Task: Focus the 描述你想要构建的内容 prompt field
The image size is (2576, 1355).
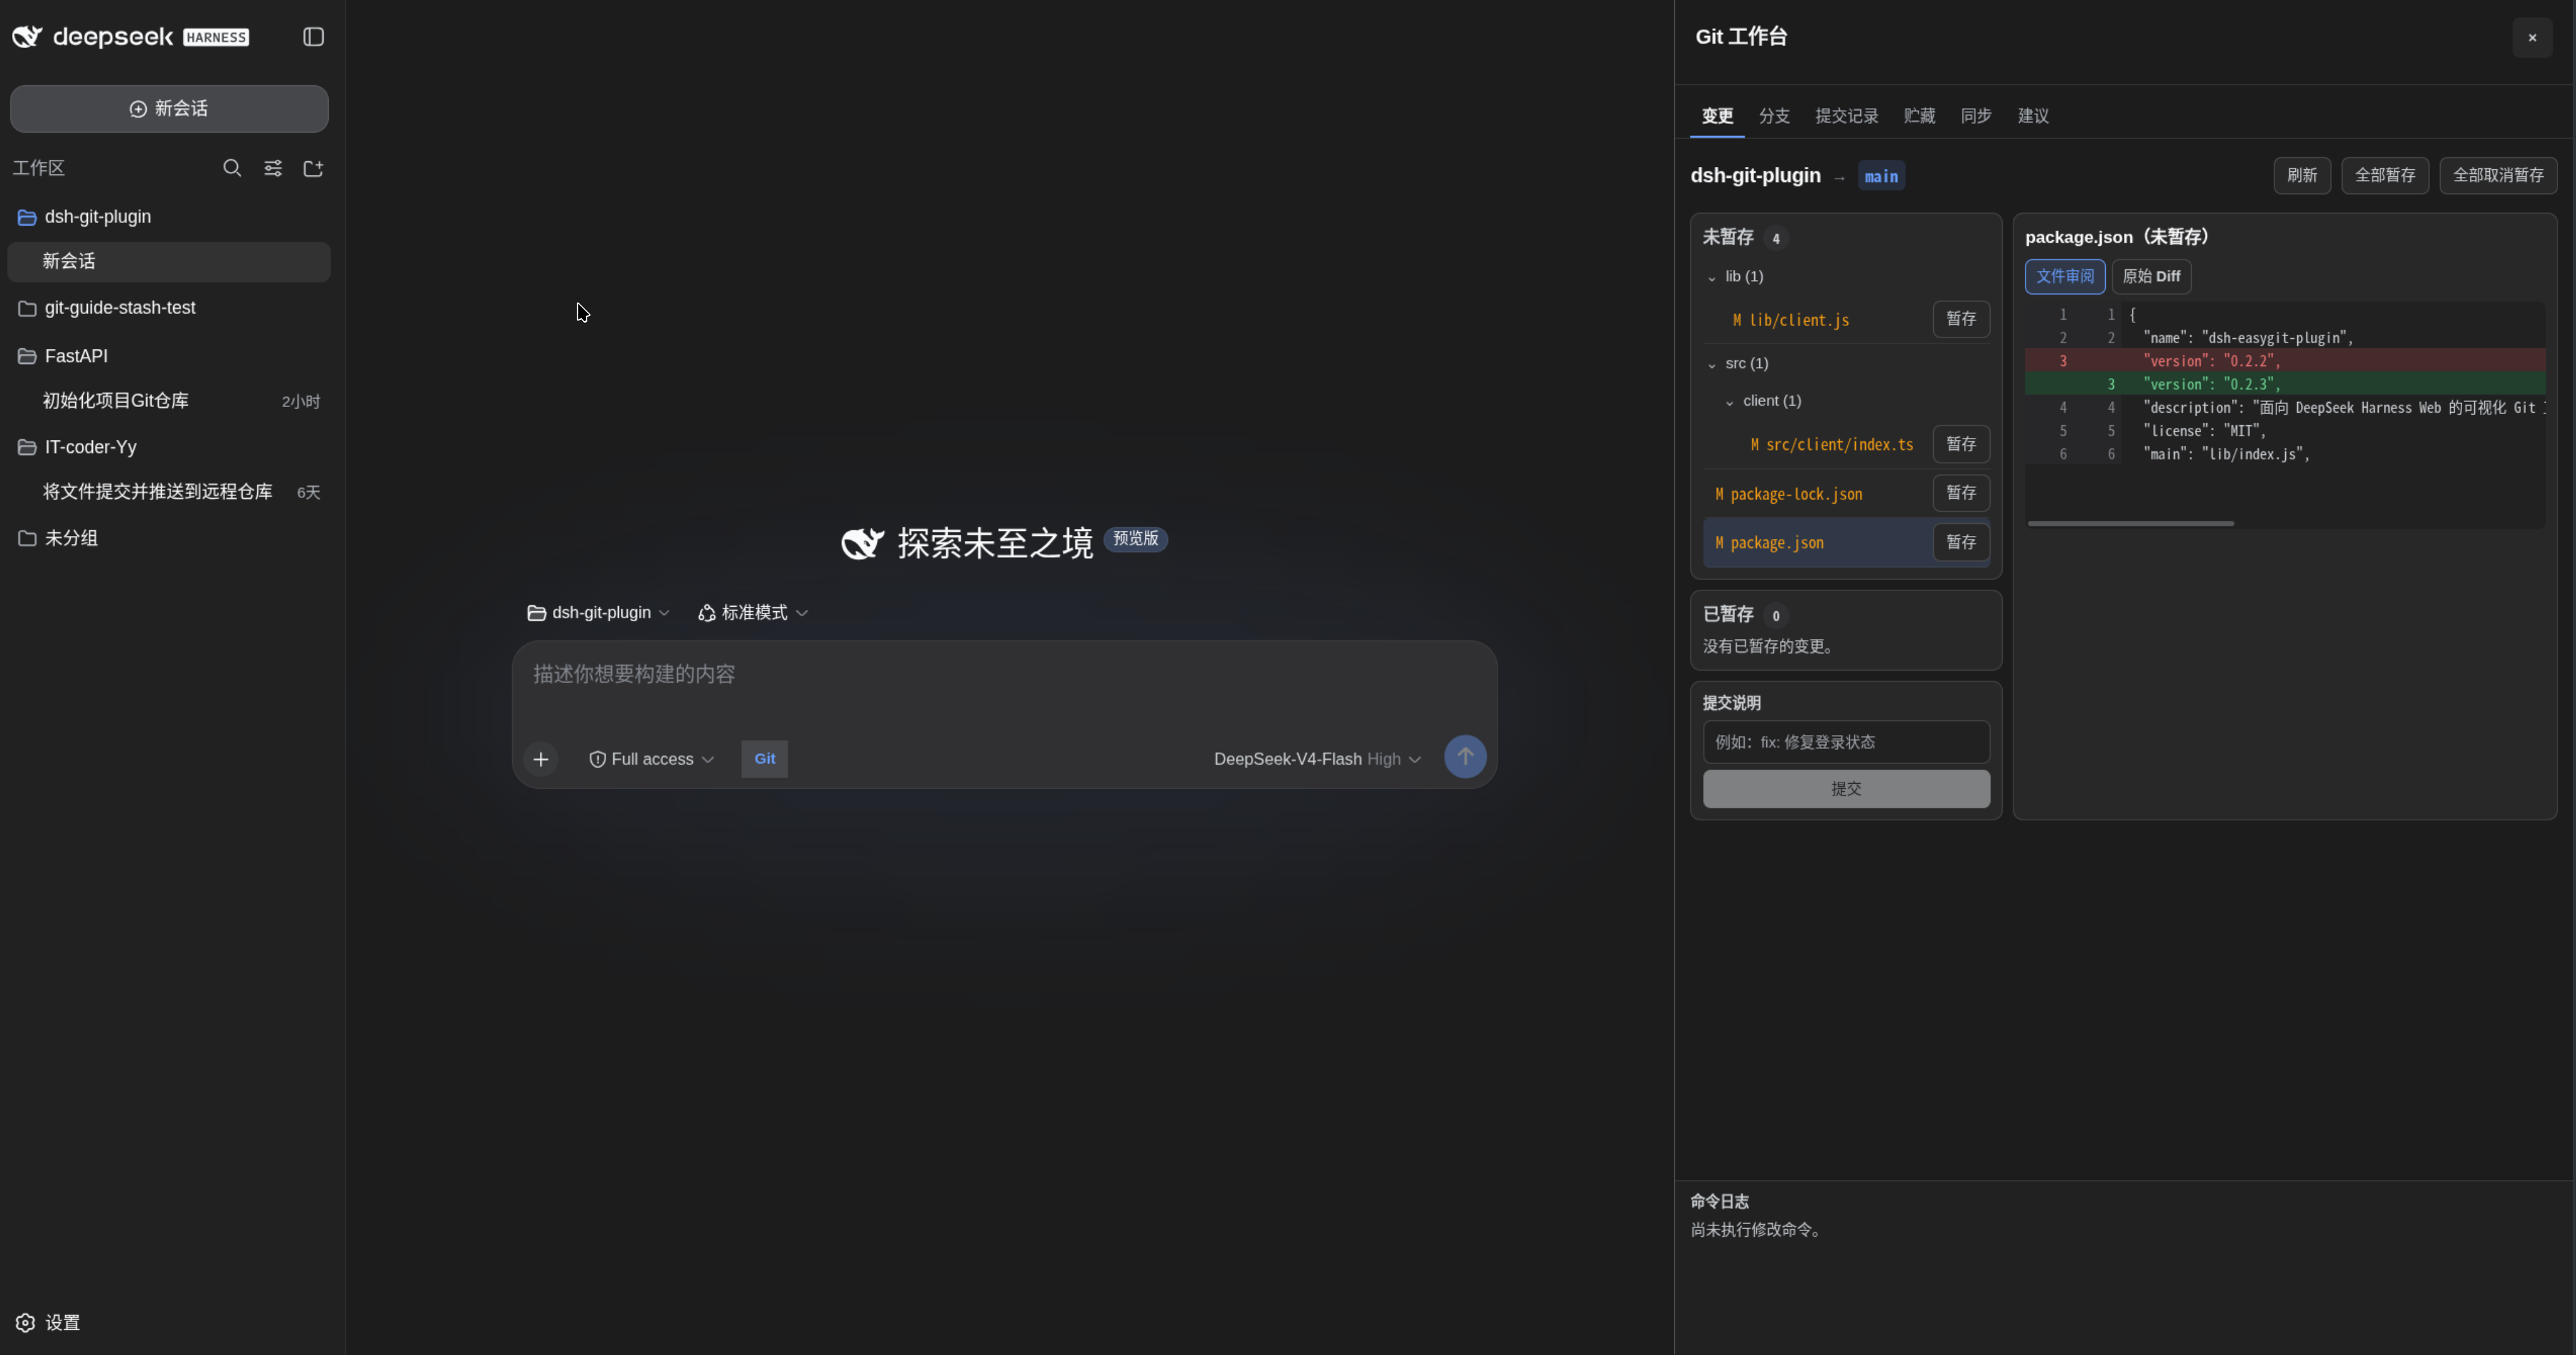Action: point(1004,675)
